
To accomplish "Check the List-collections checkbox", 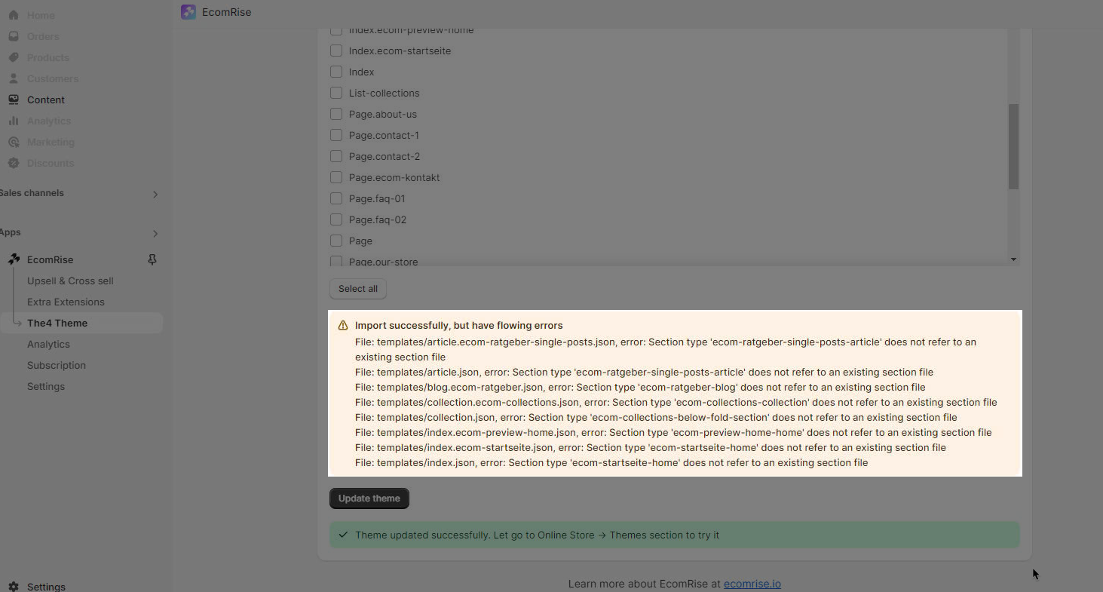I will point(336,93).
